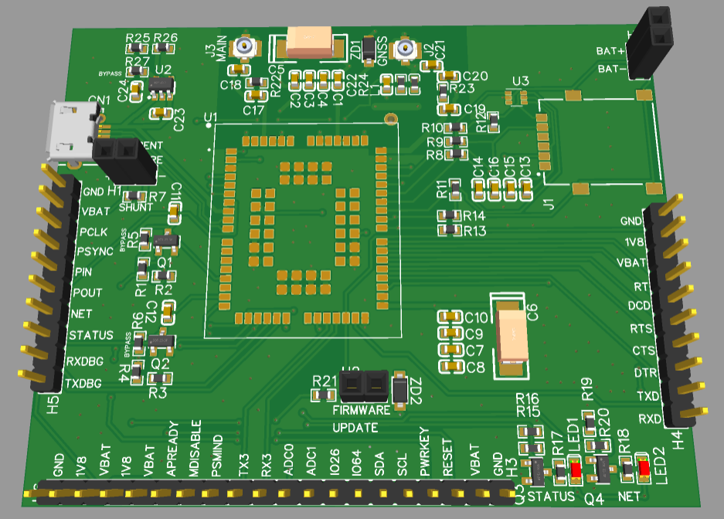Viewport: 724px width, 519px height.
Task: Click the DTR pin label
Action: click(x=645, y=373)
